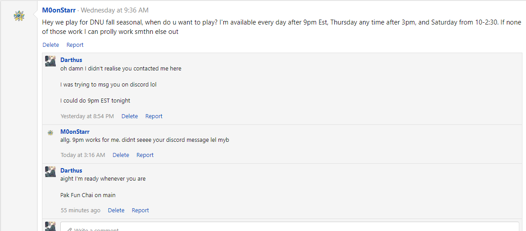Report the comment posted Today at 3:16 AM
This screenshot has width=526, height=231.
(145, 155)
